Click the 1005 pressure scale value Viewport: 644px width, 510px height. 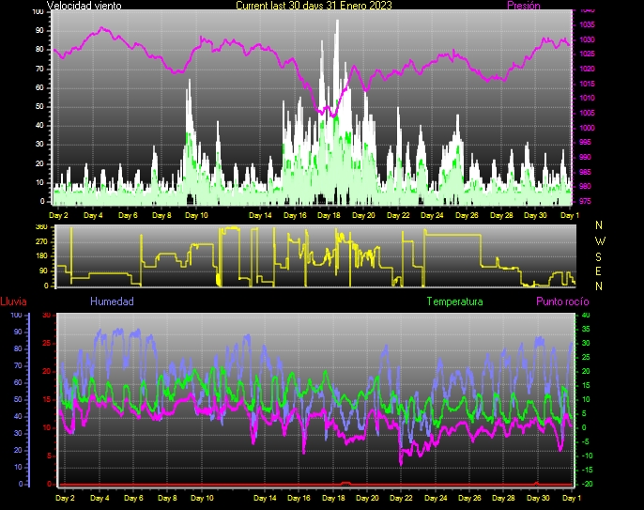587,113
